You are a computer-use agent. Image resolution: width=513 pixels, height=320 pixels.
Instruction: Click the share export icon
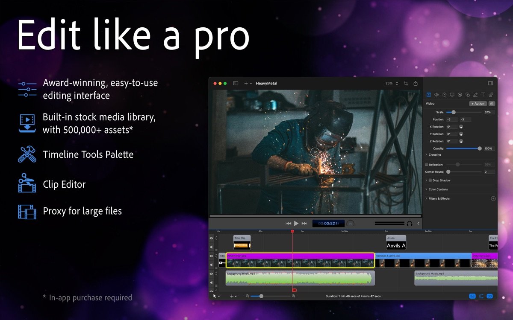(415, 84)
